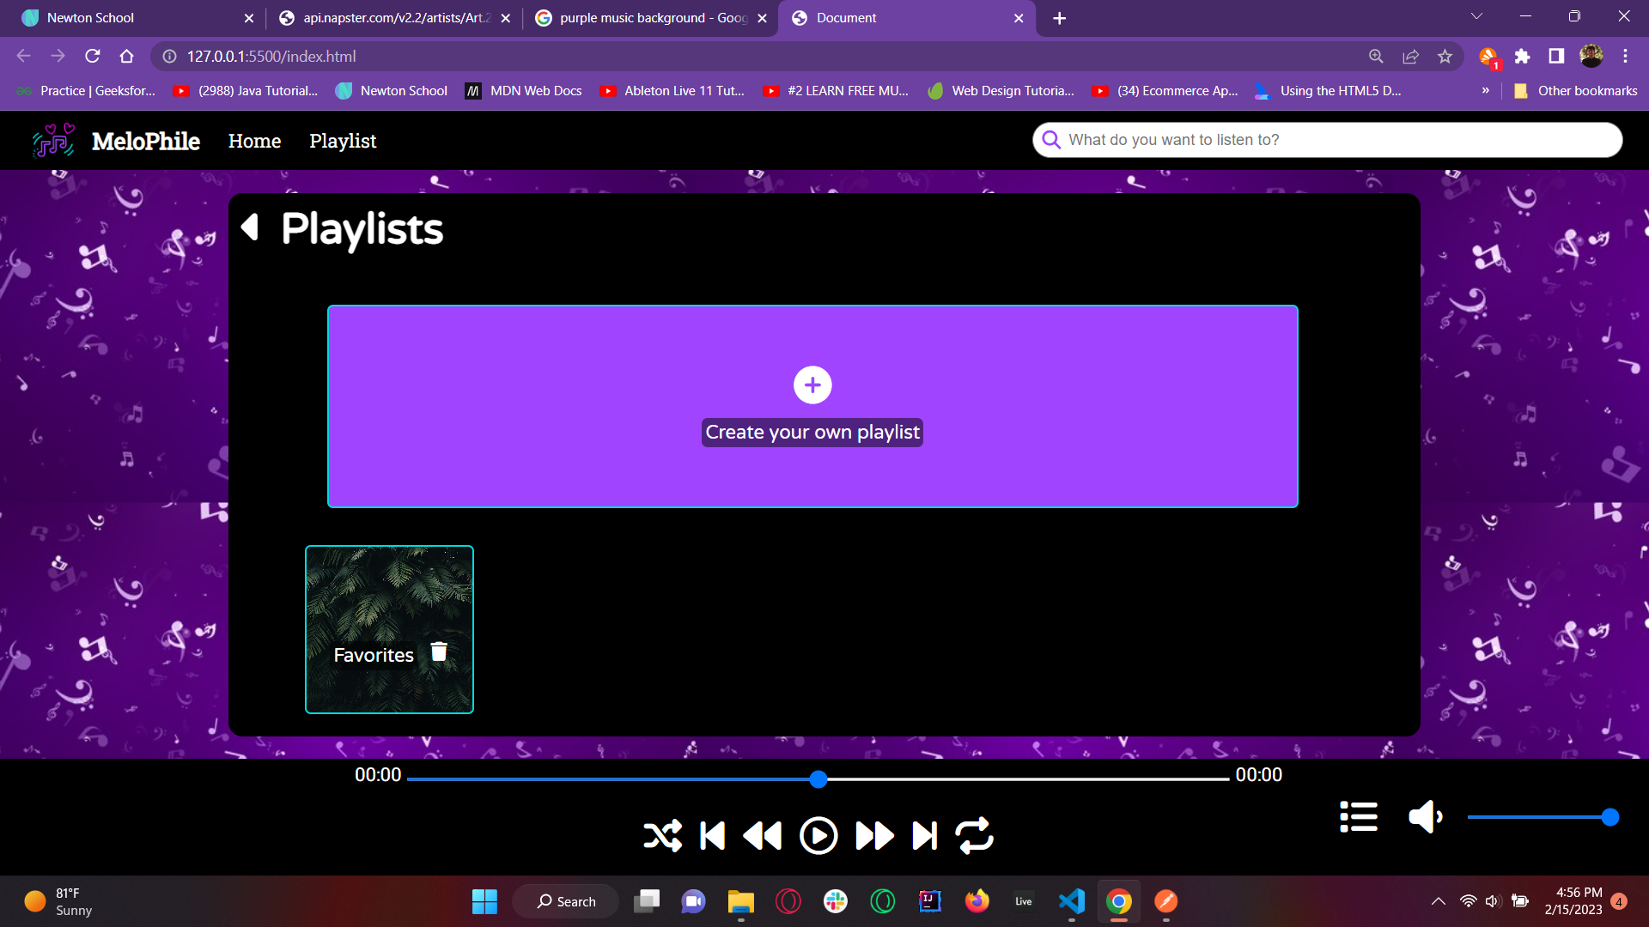Open the Favorites playlist card
This screenshot has width=1649, height=927.
[389, 629]
